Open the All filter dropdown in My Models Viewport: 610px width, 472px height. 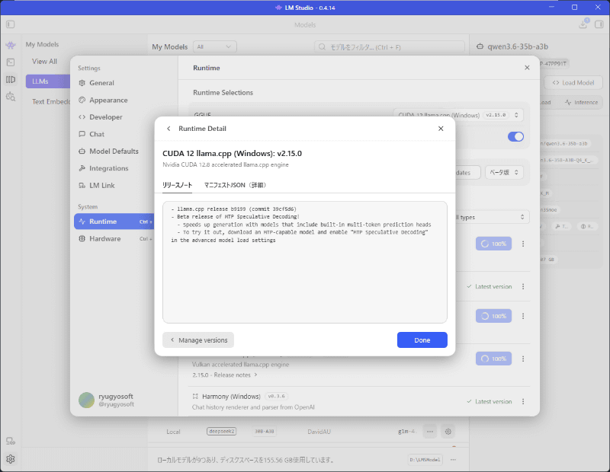click(214, 47)
